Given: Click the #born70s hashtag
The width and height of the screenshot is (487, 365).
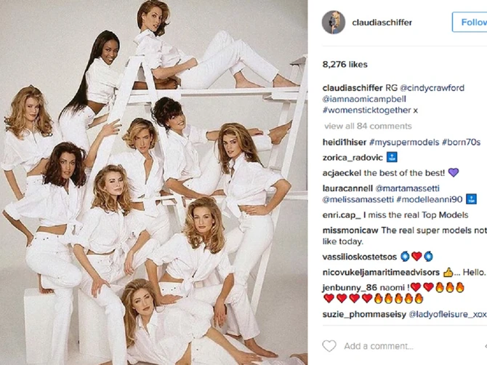Looking at the screenshot, I should (x=461, y=141).
